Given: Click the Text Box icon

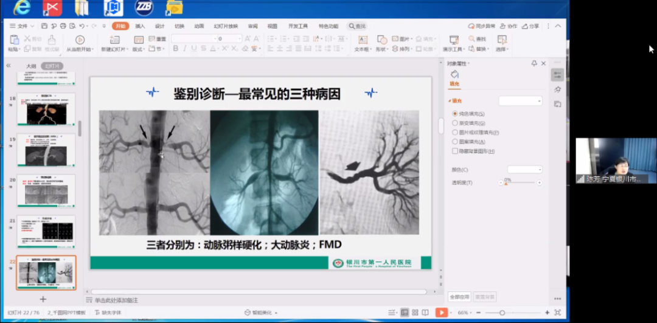Looking at the screenshot, I should 363,40.
